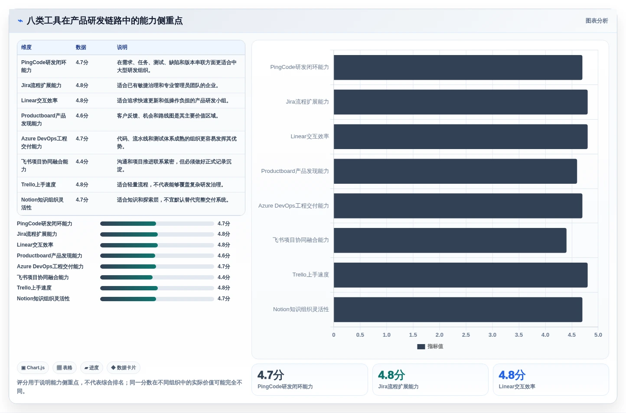Select the Chart.js tag chip
Screen dimensions: 626x413
click(33, 368)
